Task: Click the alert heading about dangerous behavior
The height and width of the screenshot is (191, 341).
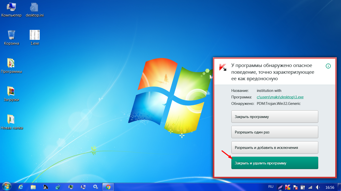Action: [273, 72]
